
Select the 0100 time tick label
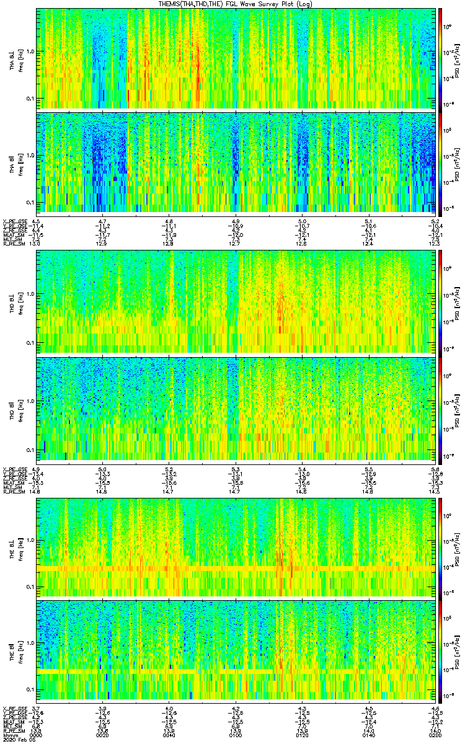[236, 735]
